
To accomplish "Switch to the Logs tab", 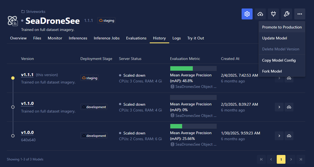I will [177, 38].
